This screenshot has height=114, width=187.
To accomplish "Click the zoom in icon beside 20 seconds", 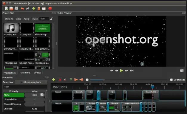I will [171, 80].
